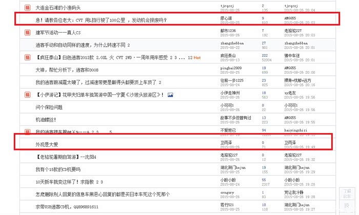Open last poster 豫中车迷's profile
The image size is (359, 215).
tap(292, 55)
